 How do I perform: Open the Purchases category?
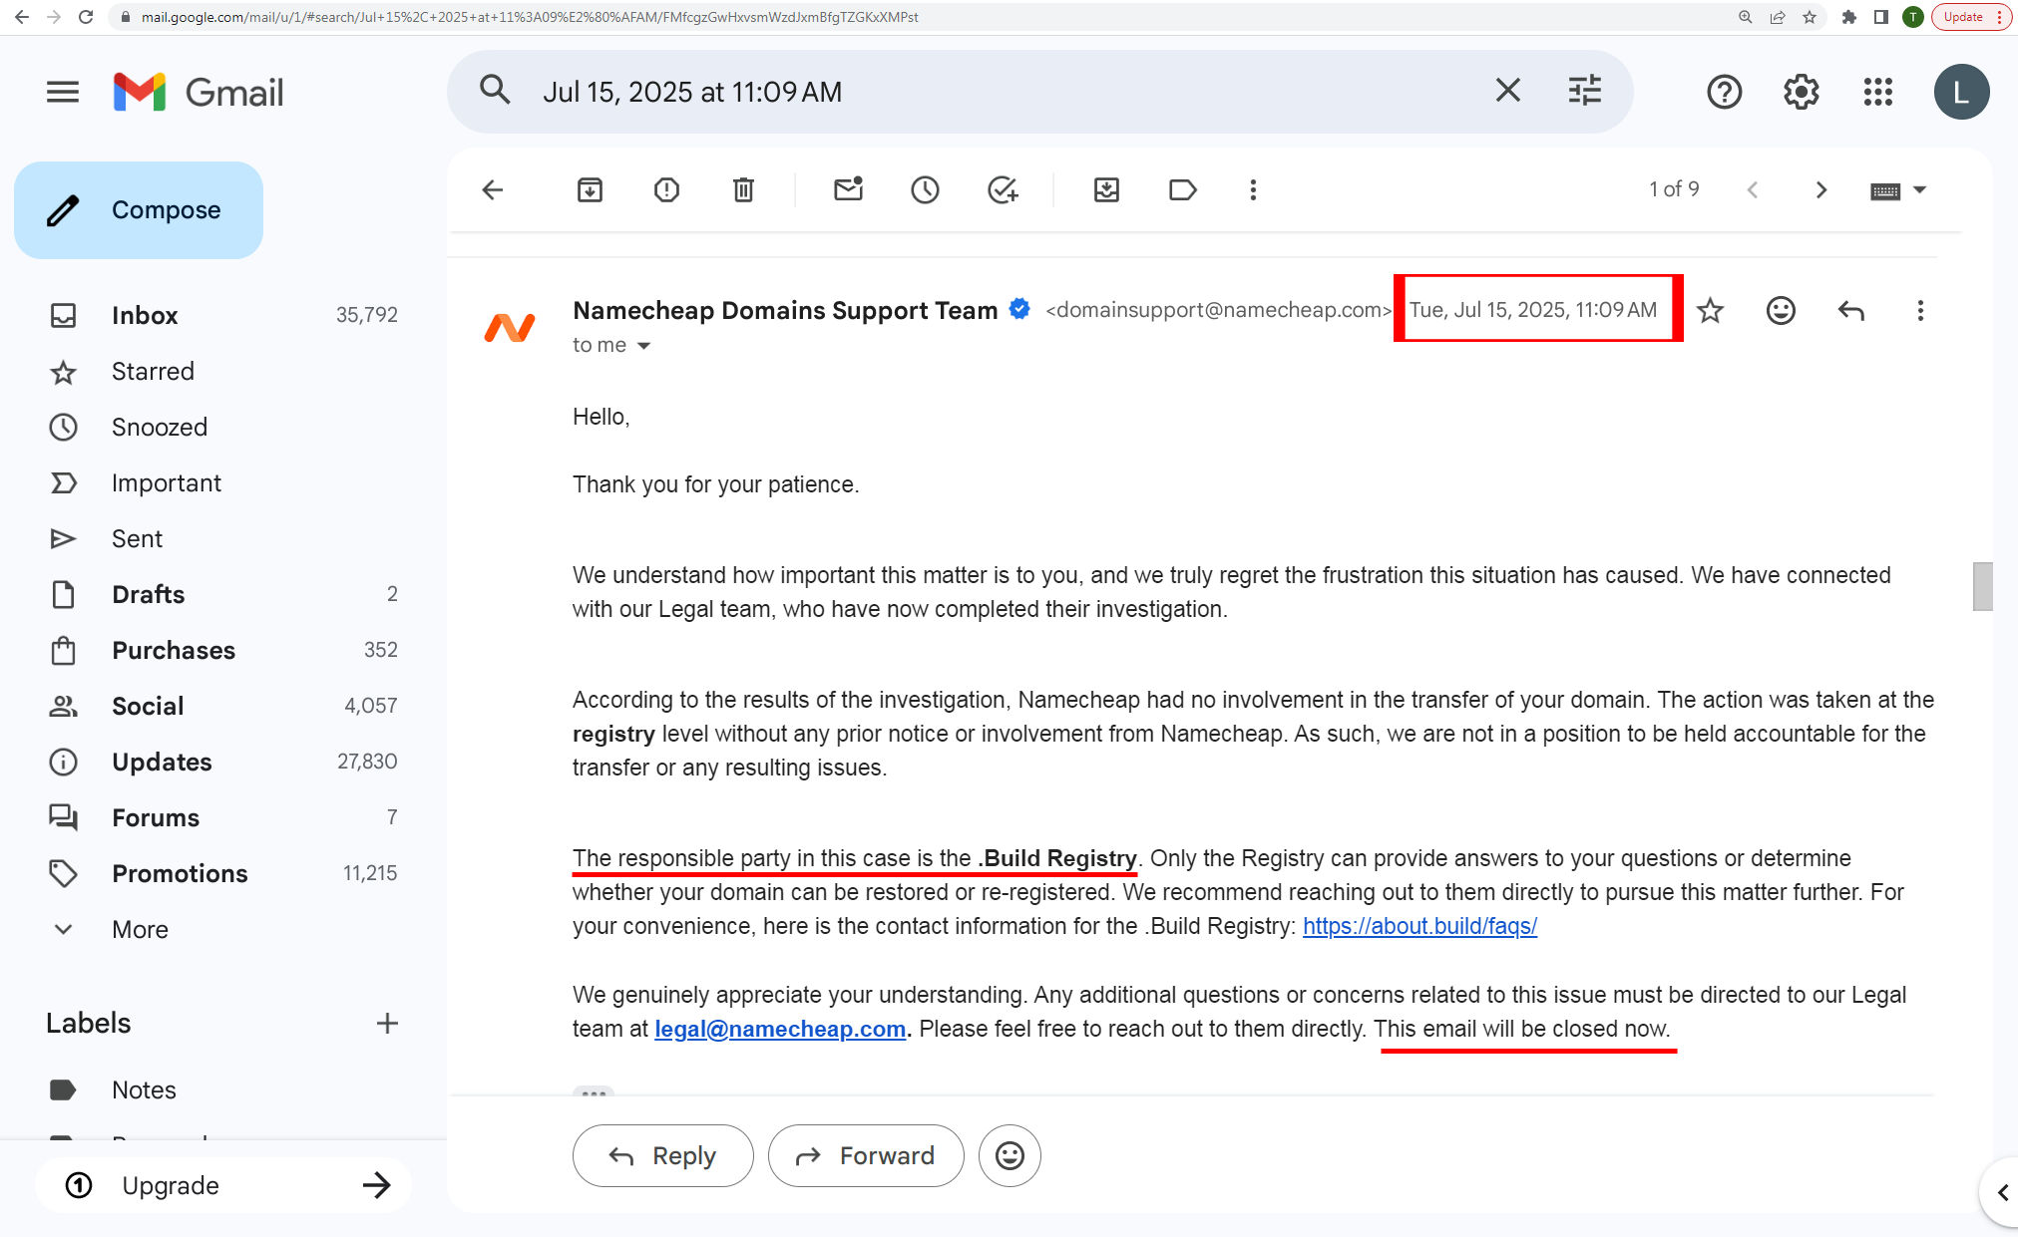[223, 651]
